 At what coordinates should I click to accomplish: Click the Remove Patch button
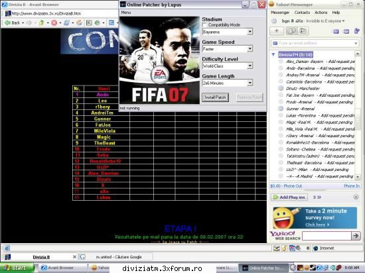(250, 97)
